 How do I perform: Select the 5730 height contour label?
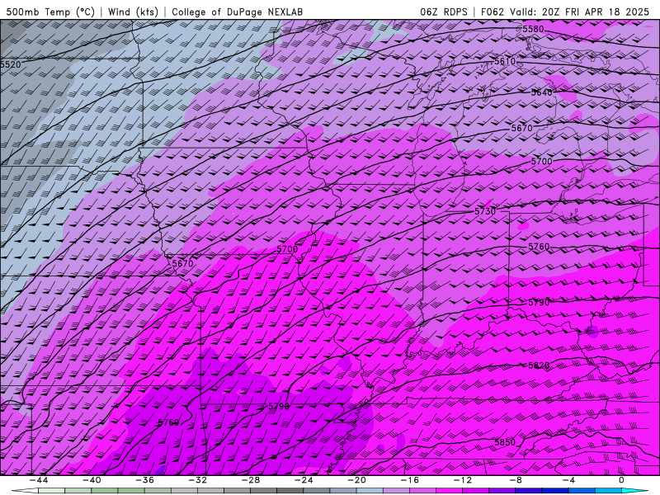485,211
